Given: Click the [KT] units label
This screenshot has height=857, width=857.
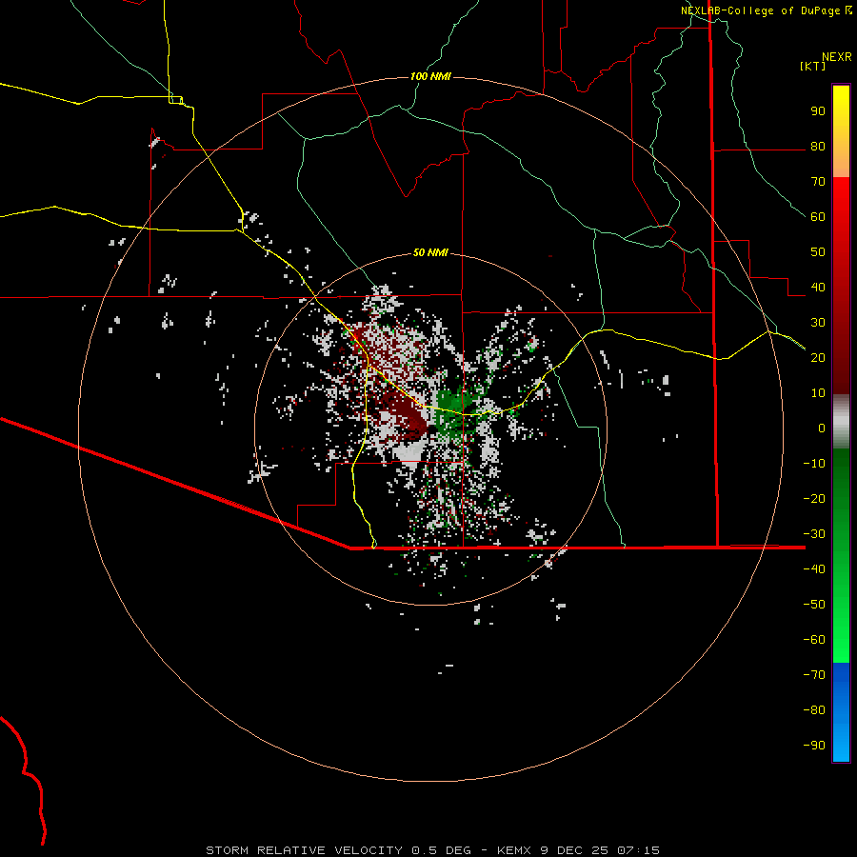Looking at the screenshot, I should pyautogui.click(x=813, y=66).
